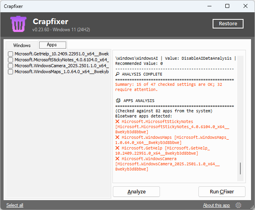Click the puzzle icon beside APPS ANALYSIS
This screenshot has width=255, height=210.
[x=118, y=100]
